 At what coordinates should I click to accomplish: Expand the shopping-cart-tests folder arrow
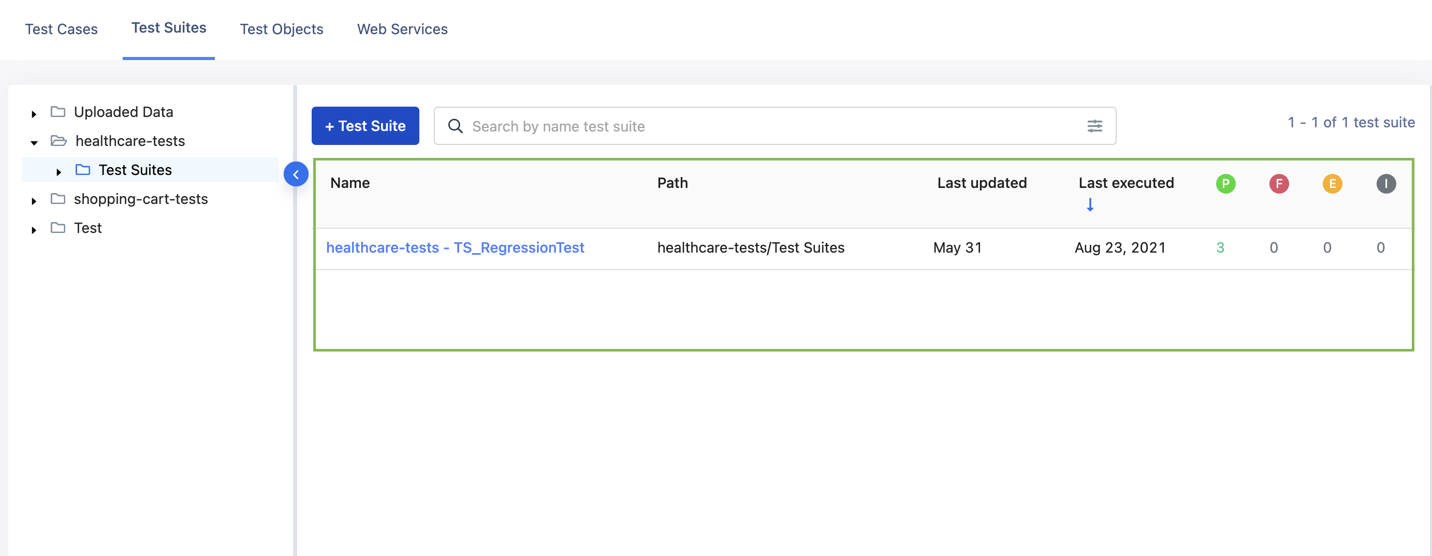click(34, 201)
